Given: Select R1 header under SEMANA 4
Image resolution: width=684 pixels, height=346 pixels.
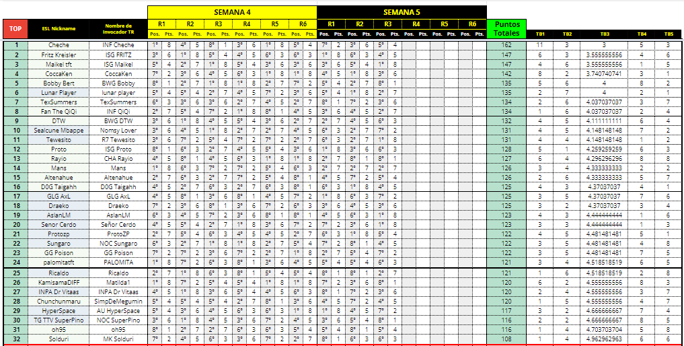Looking at the screenshot, I should [x=162, y=24].
